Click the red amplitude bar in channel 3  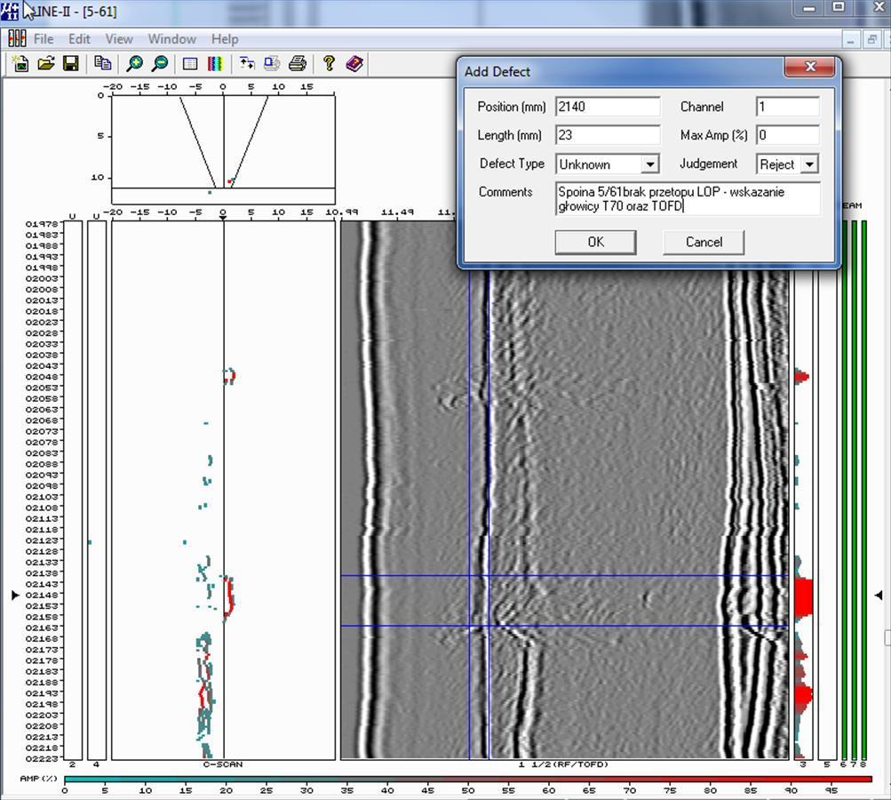[x=803, y=597]
